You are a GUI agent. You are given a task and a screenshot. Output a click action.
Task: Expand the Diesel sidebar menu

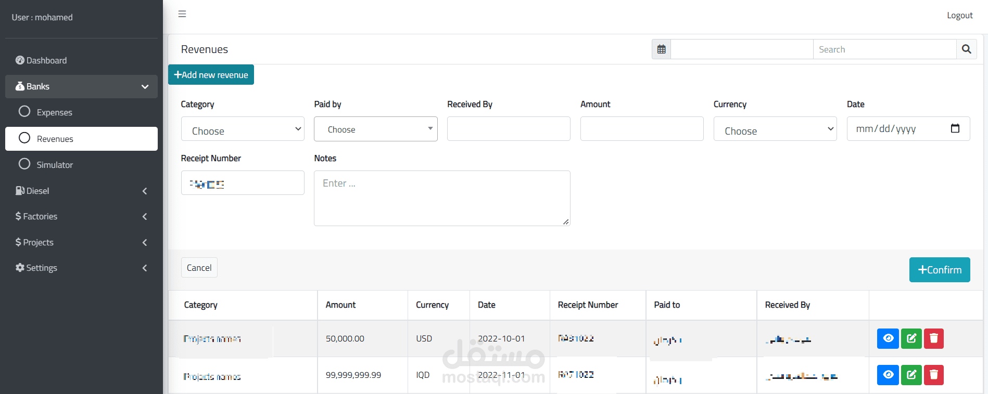[81, 191]
